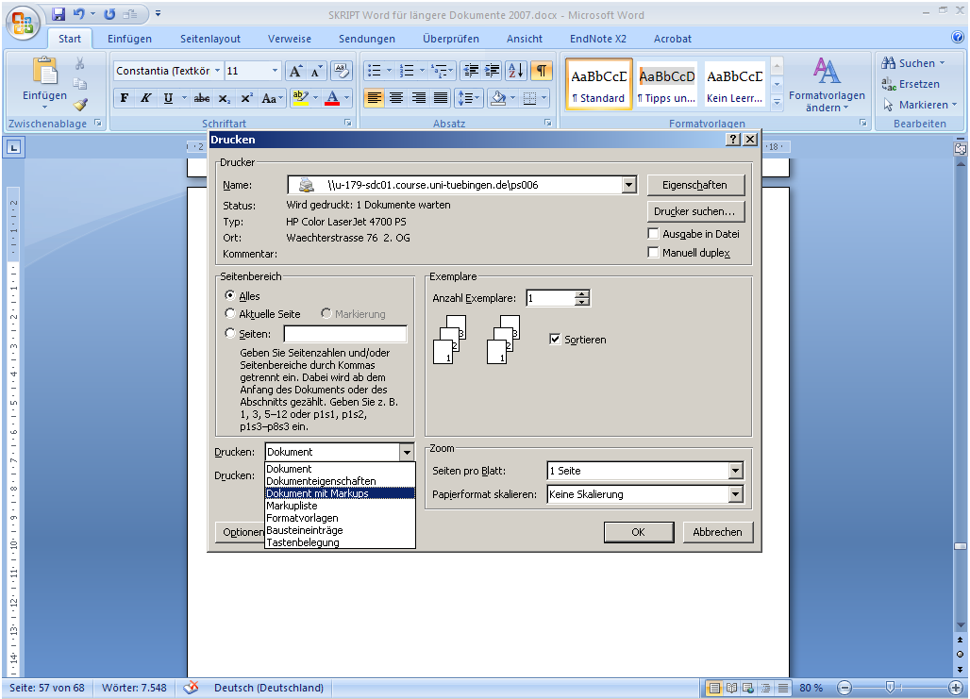Click Drucker suchen button
Viewport: 970px width, 699px height.
click(x=695, y=211)
